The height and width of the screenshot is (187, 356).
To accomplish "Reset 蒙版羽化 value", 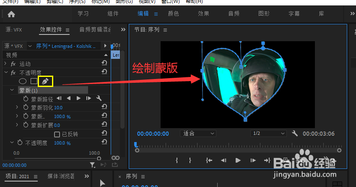I will tap(104, 107).
